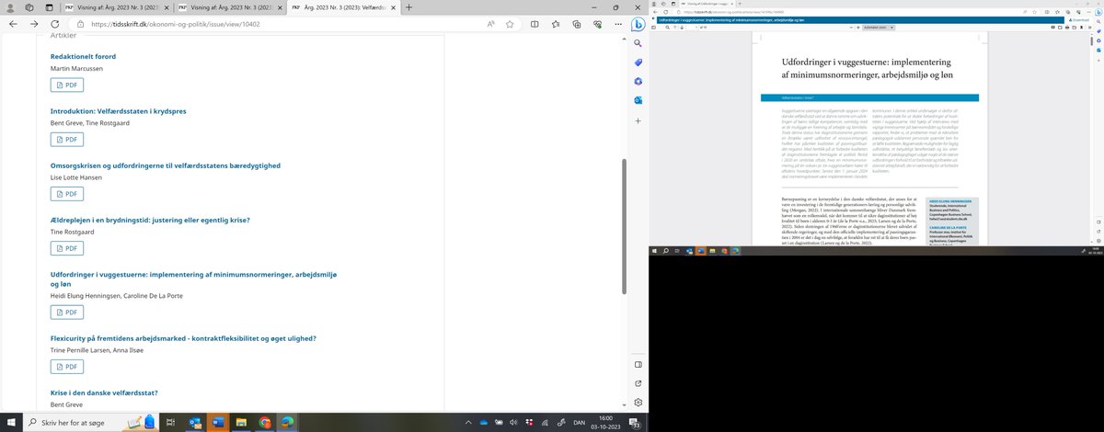This screenshot has width=1104, height=432.
Task: Open article Introduktion: Velfærdsstaten i krydspres
Action: (x=118, y=110)
